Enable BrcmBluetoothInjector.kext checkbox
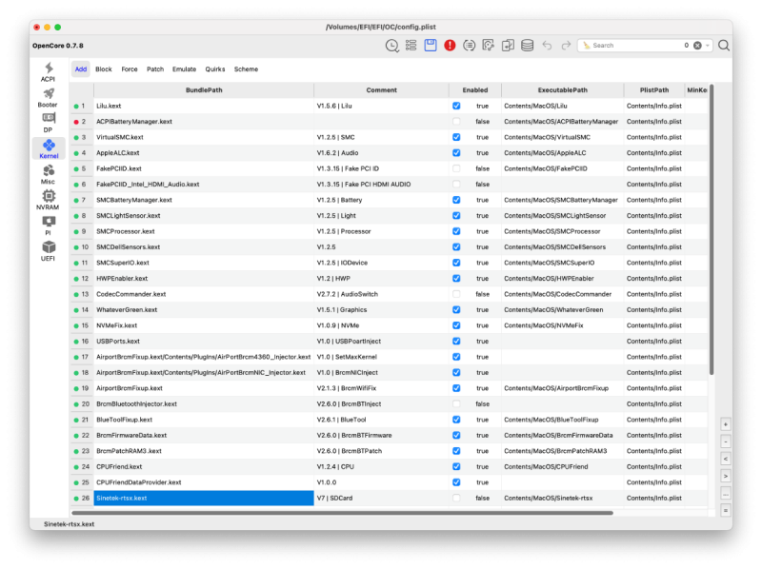The width and height of the screenshot is (762, 569). pos(456,404)
